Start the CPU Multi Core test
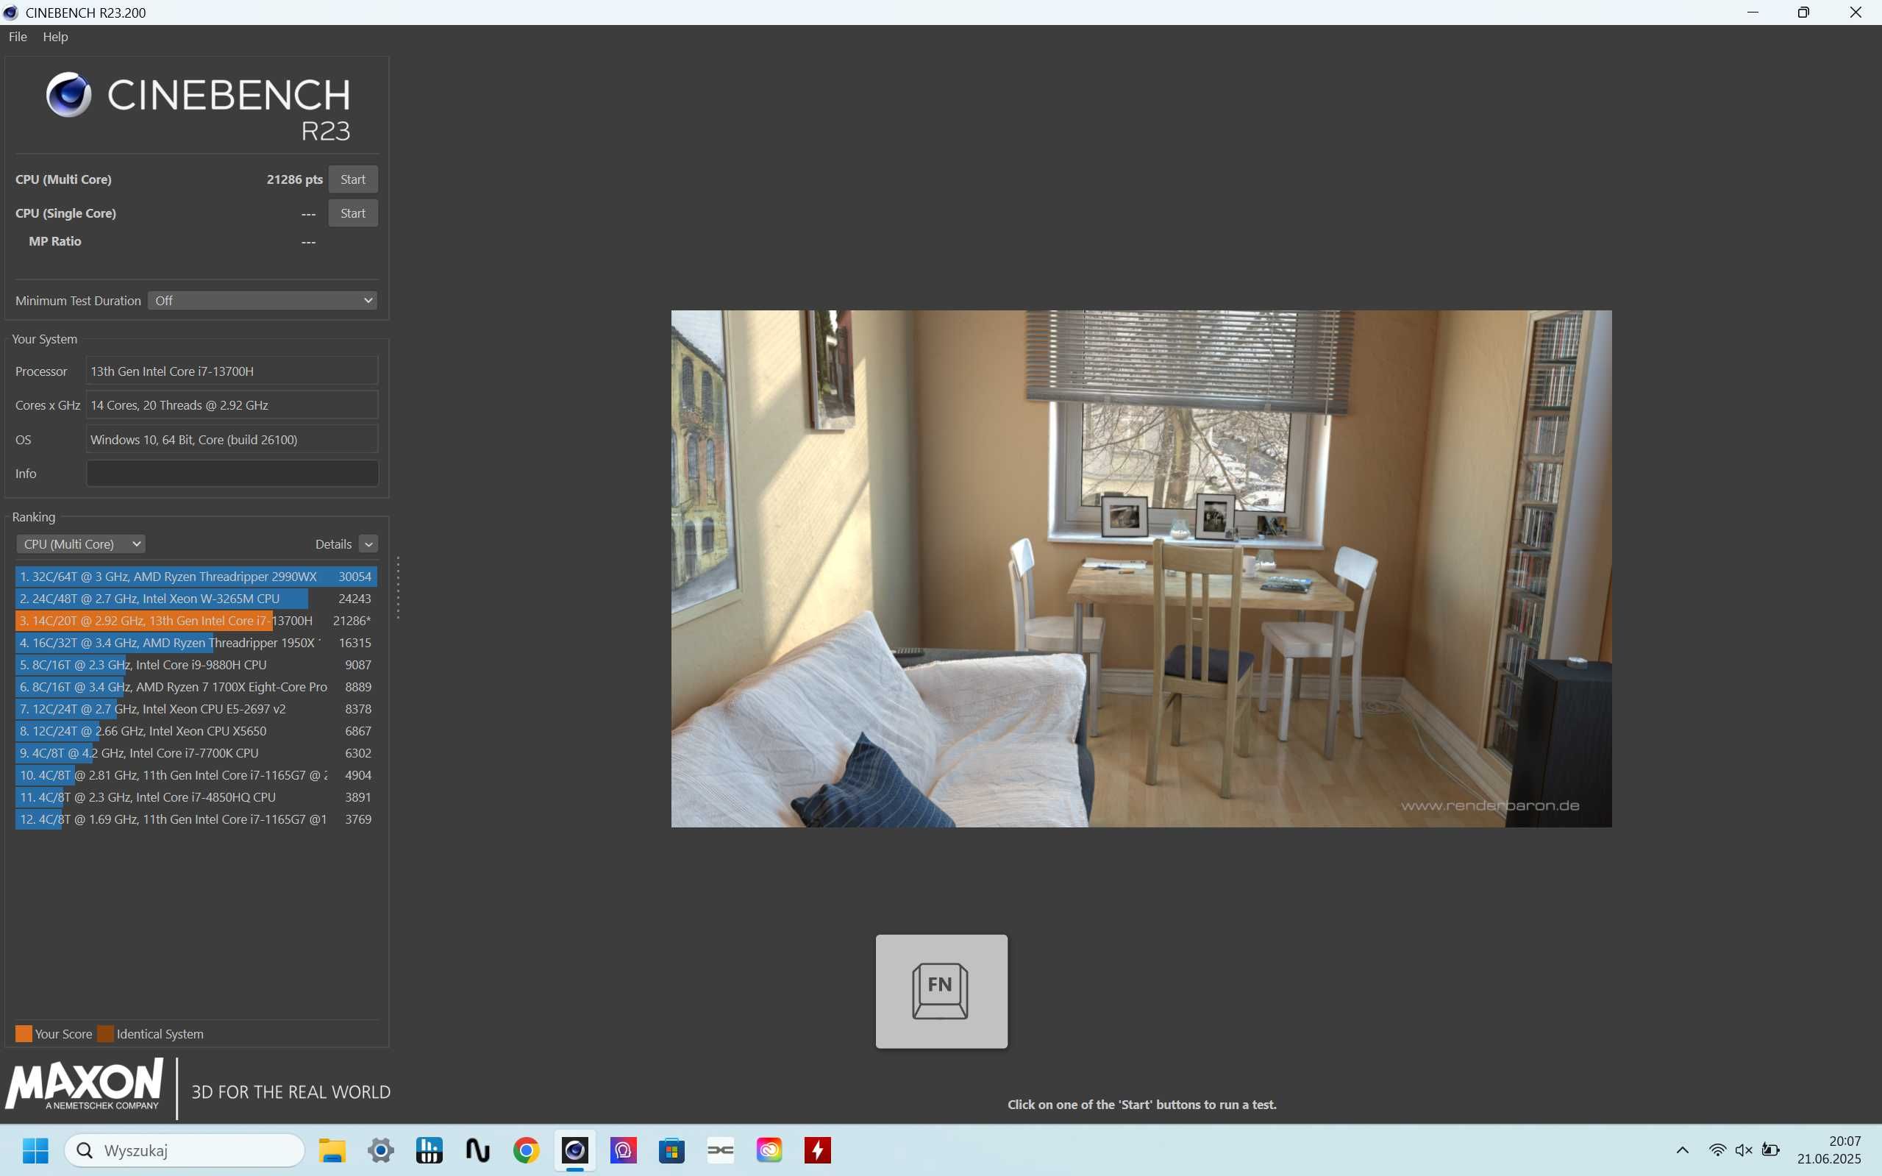The image size is (1882, 1176). [x=353, y=179]
